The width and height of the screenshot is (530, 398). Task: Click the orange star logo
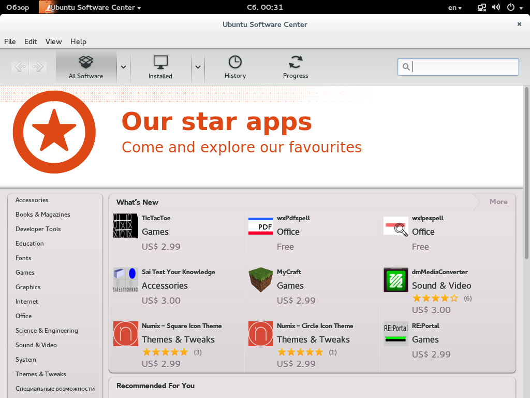click(x=54, y=132)
